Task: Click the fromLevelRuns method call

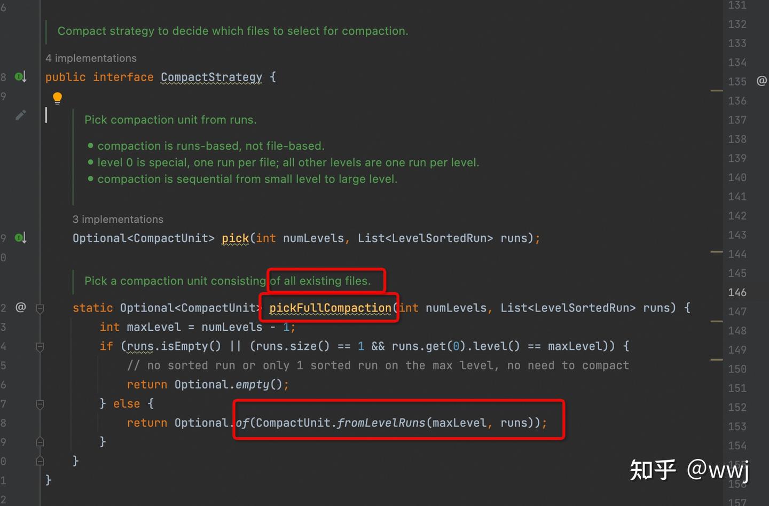Action: tap(381, 423)
